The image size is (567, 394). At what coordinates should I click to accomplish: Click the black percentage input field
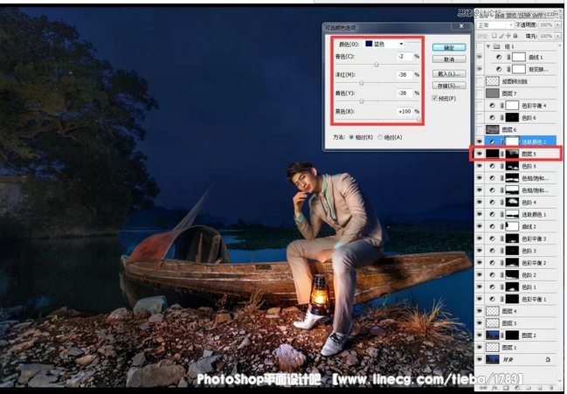pyautogui.click(x=405, y=112)
